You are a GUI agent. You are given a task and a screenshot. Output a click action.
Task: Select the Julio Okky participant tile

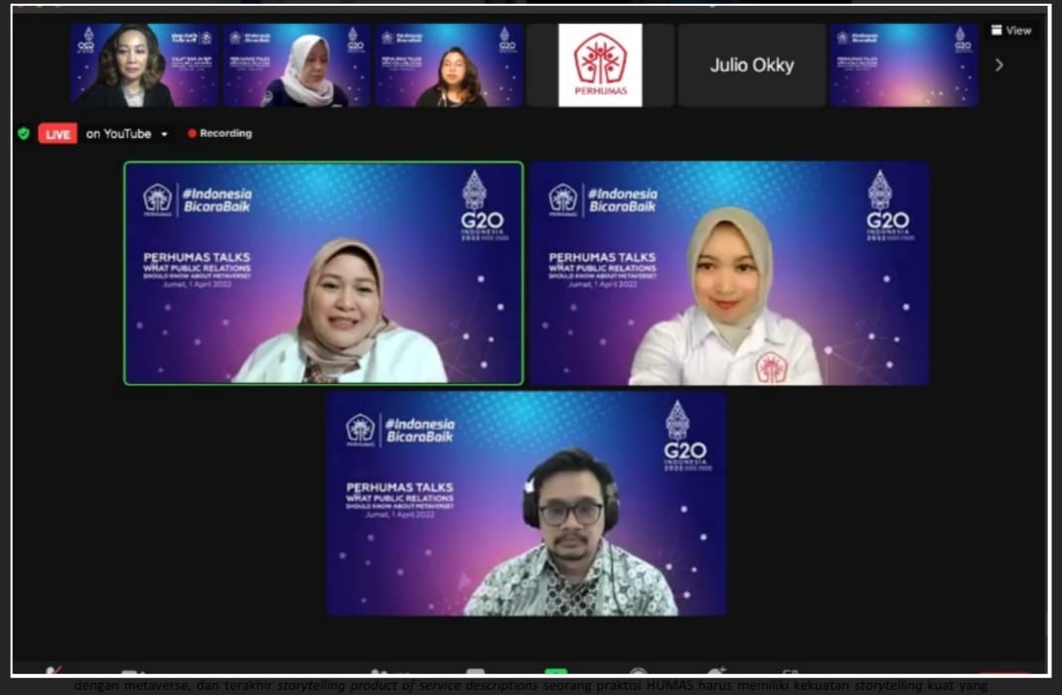pyautogui.click(x=751, y=66)
